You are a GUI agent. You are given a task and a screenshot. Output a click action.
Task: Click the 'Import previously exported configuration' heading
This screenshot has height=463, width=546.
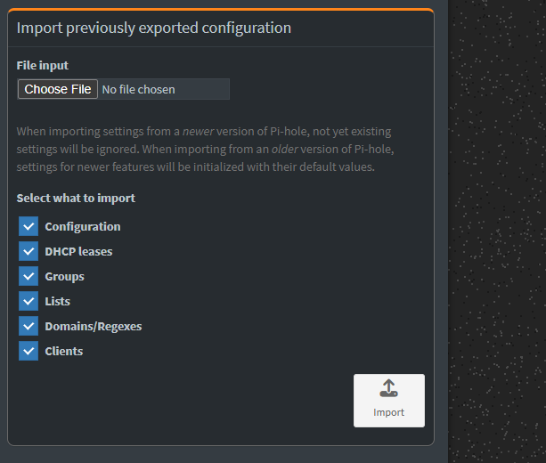pyautogui.click(x=154, y=28)
